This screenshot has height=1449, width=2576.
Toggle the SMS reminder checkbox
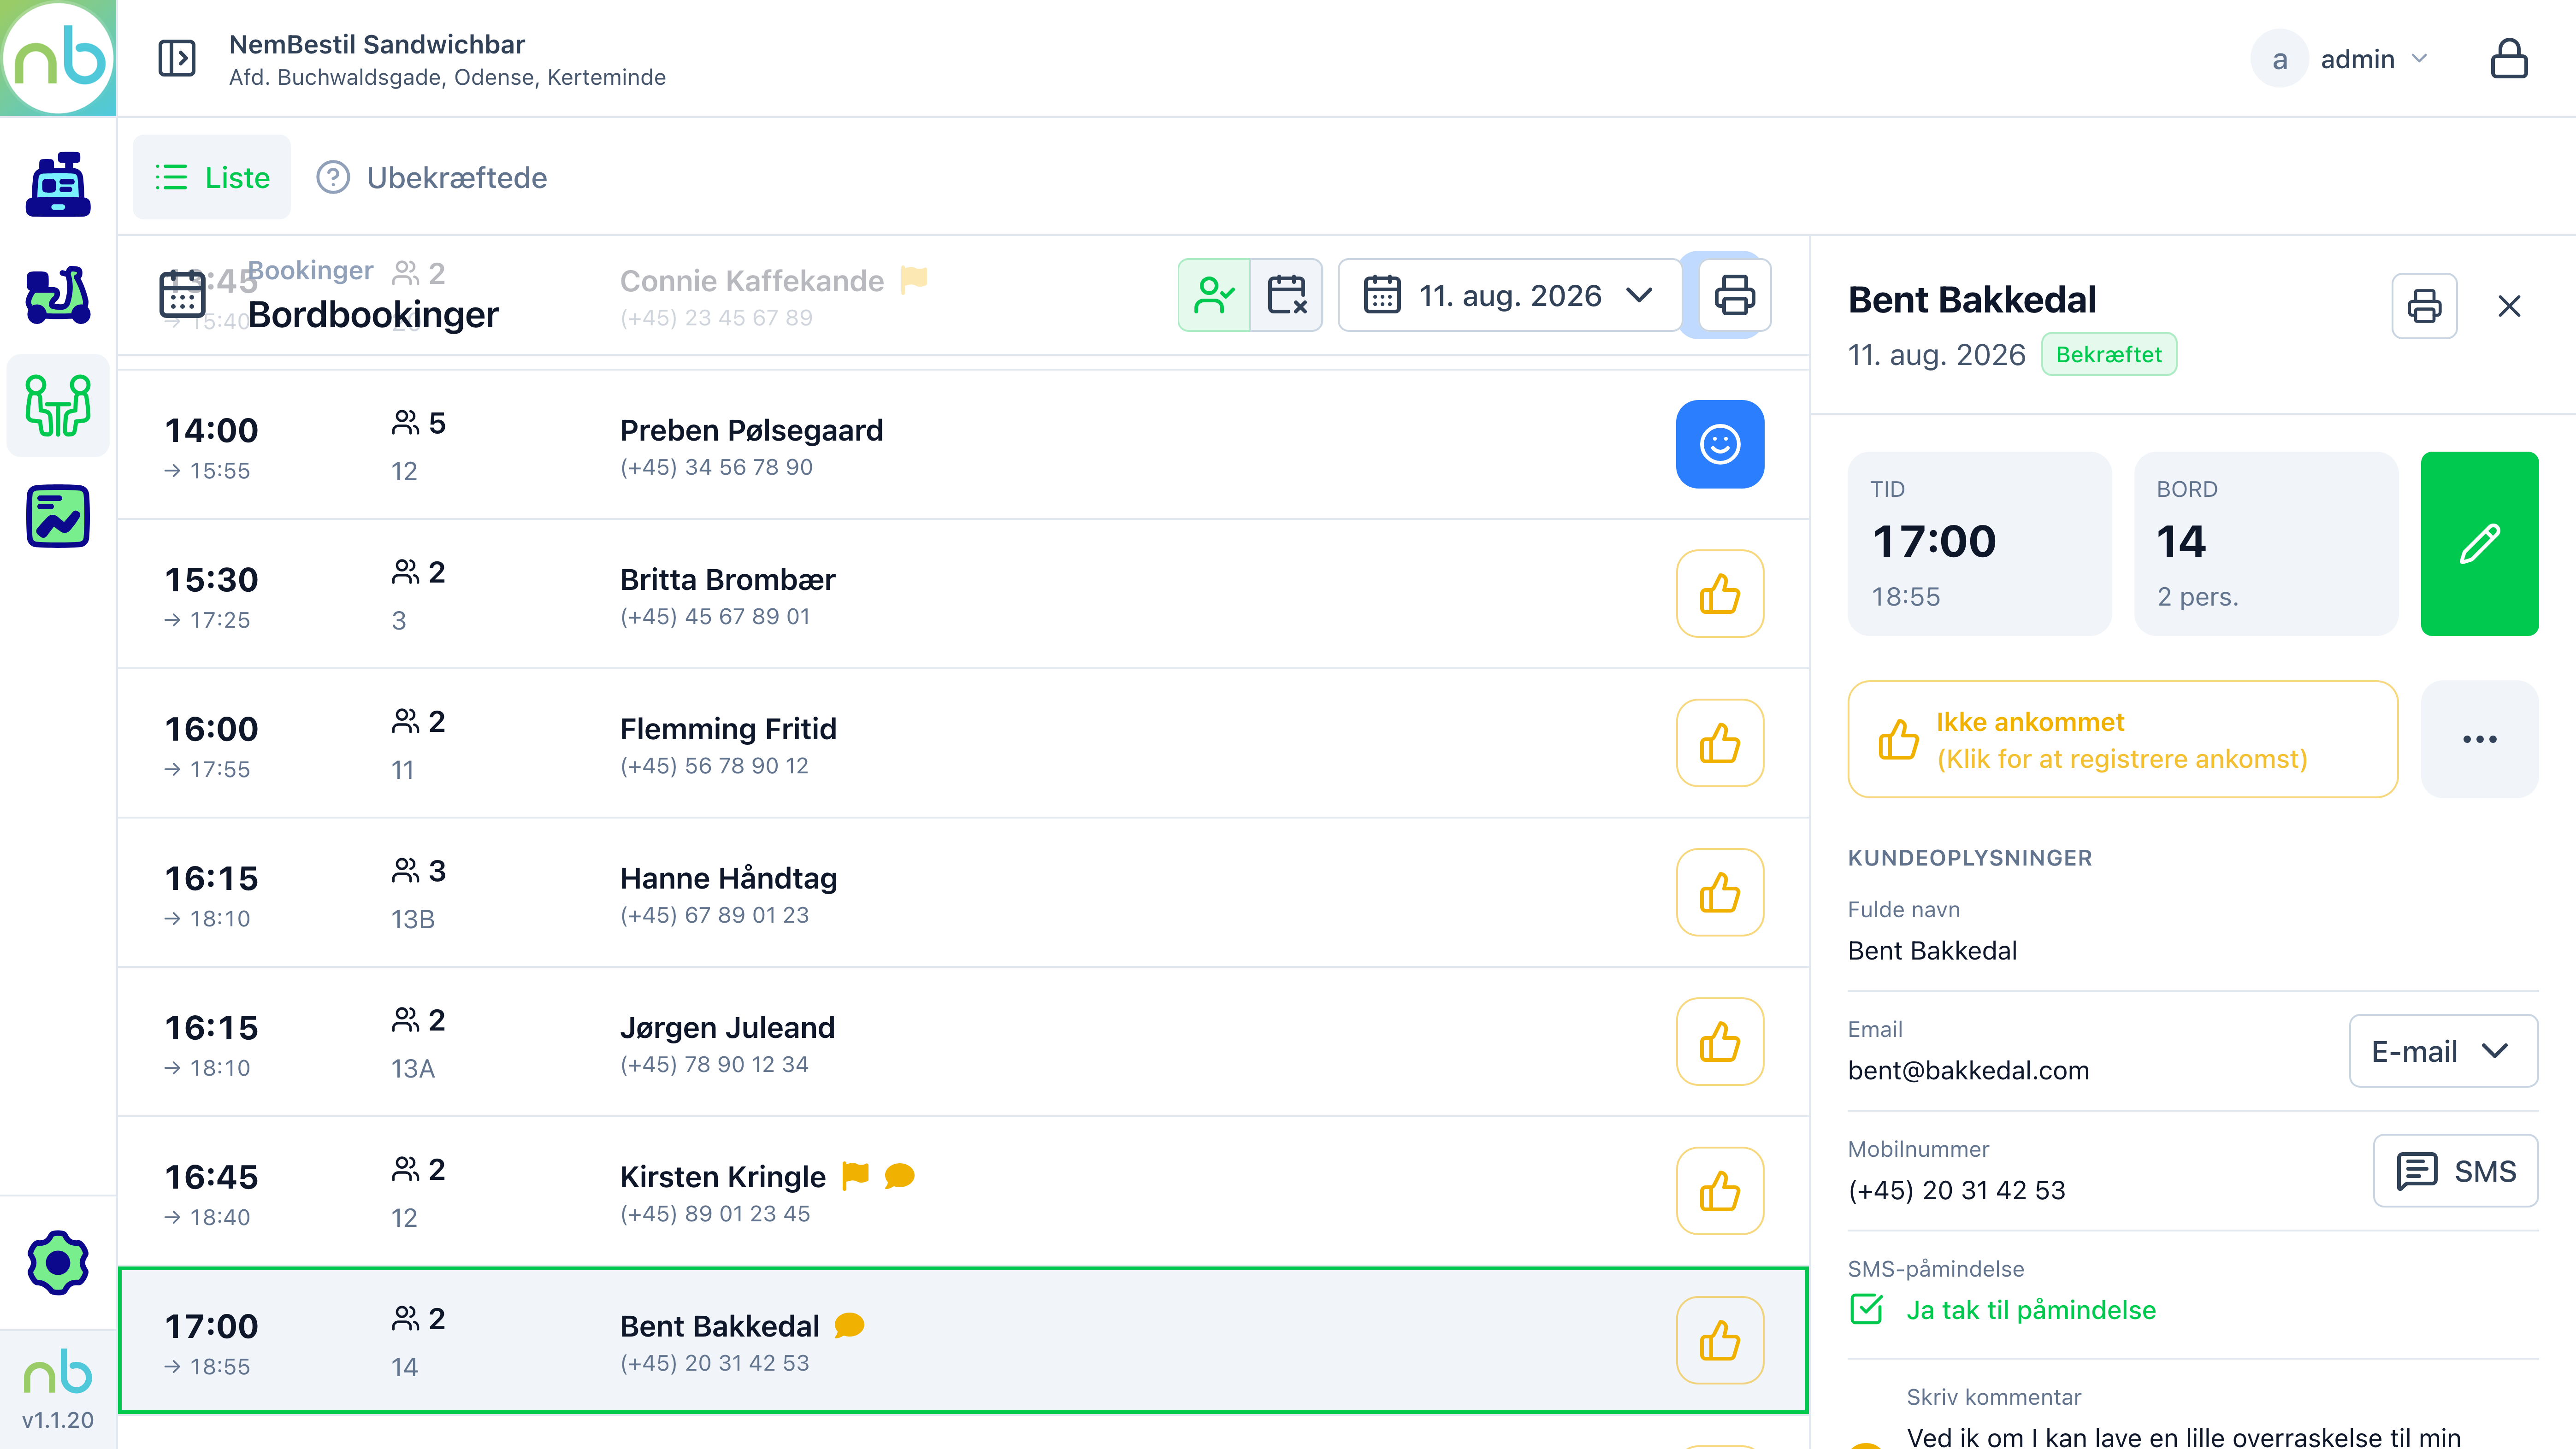1866,1309
